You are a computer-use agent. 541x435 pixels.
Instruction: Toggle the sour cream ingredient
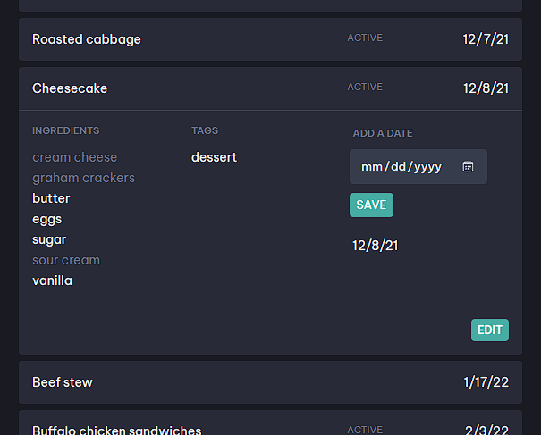coord(66,260)
